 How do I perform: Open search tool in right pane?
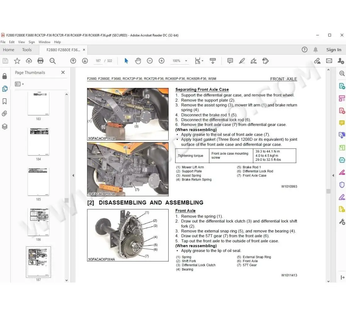tap(342, 73)
